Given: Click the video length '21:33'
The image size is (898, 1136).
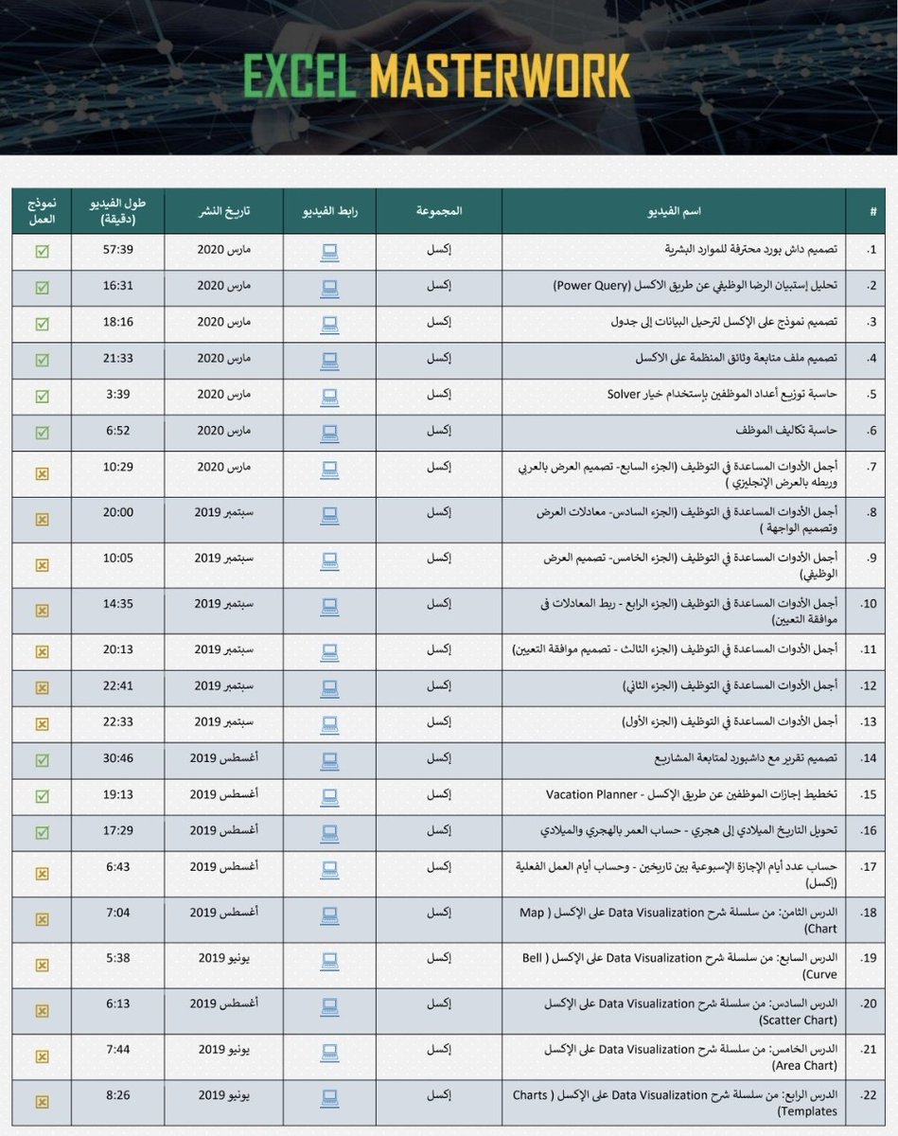Looking at the screenshot, I should [118, 359].
